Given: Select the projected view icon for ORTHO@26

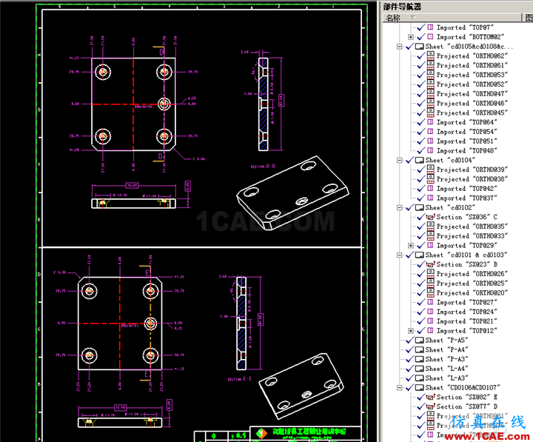Looking at the screenshot, I should 430,273.
